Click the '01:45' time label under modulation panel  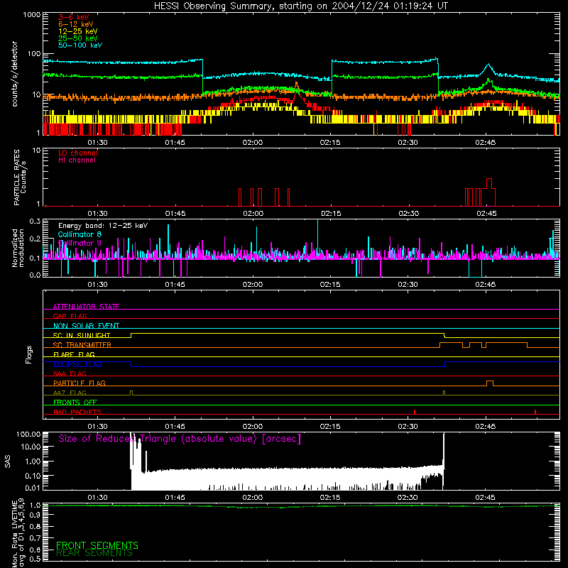(x=175, y=285)
